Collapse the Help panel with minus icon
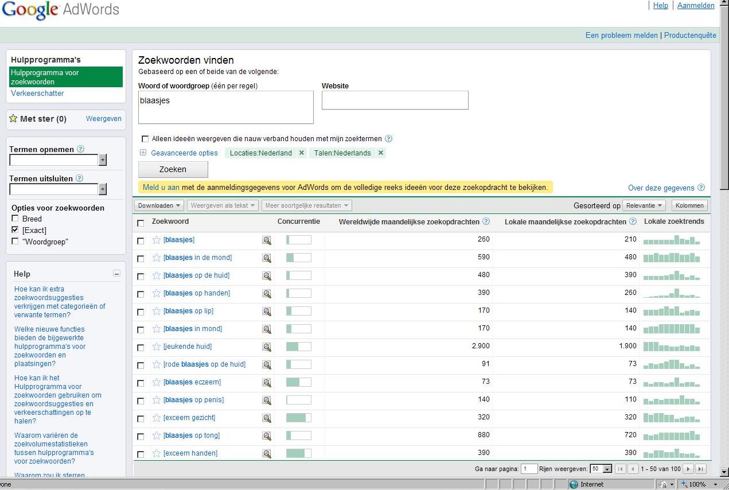The height and width of the screenshot is (490, 729). 116,274
